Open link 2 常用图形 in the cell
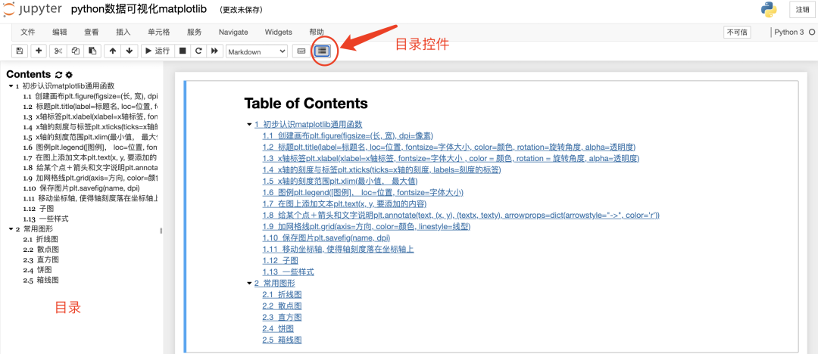 pyautogui.click(x=274, y=284)
